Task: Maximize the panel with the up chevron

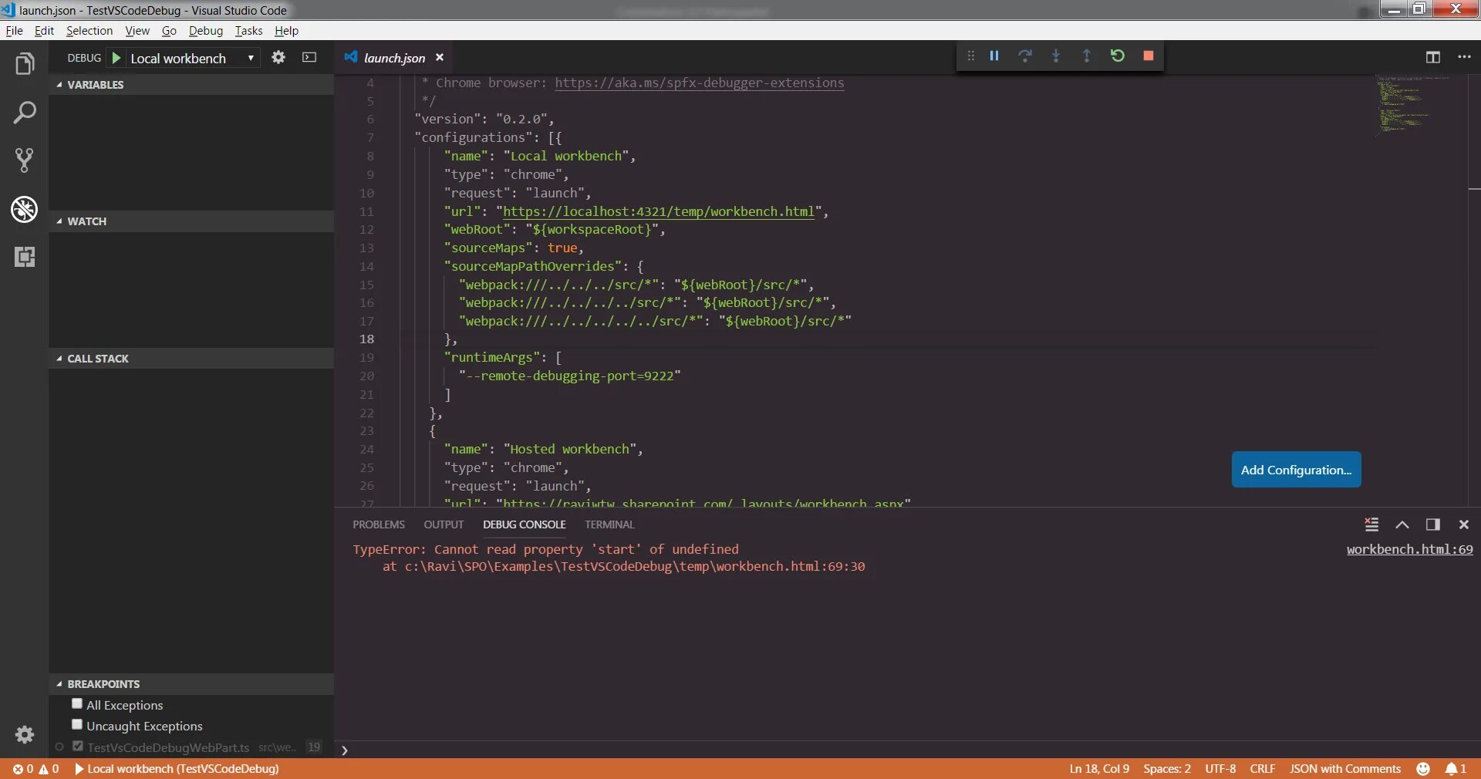Action: tap(1402, 524)
